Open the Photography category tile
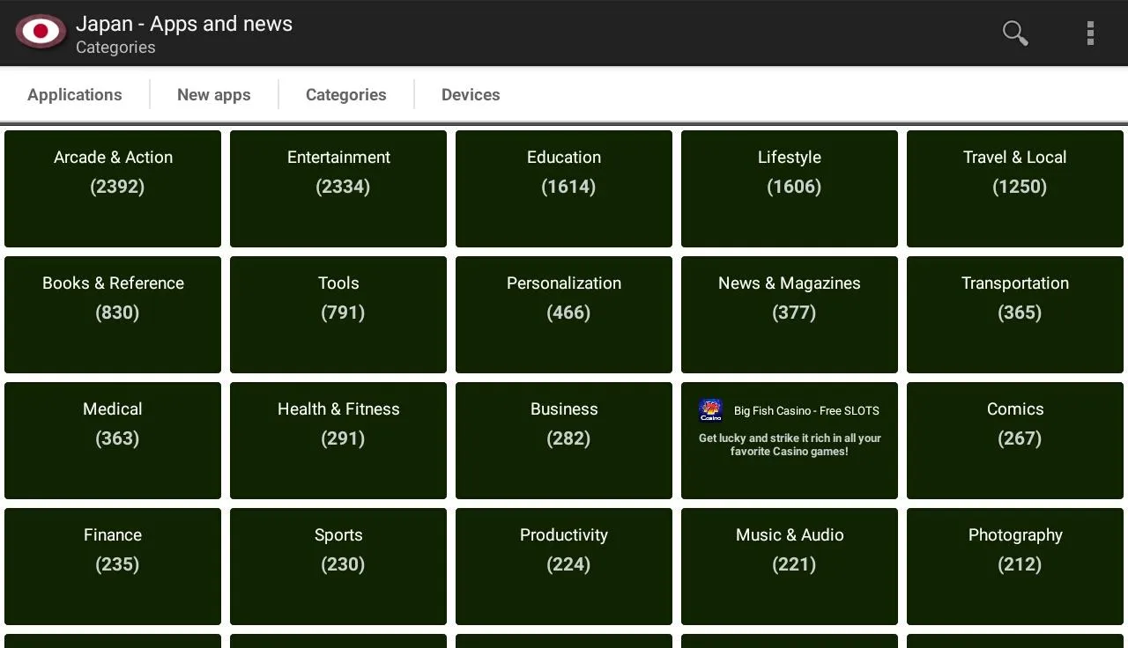The image size is (1128, 648). 1015,566
